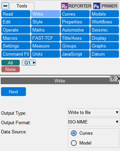The image size is (120, 151).
Task: Select All graphs with green button
Action: coord(11,63)
